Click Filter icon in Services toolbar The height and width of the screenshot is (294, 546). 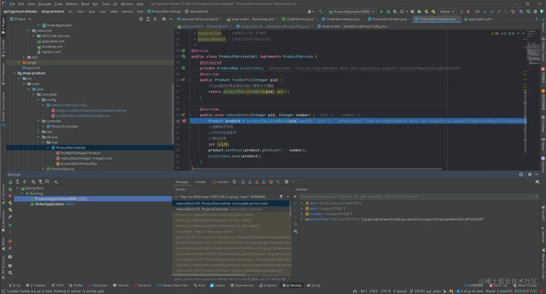(40, 182)
